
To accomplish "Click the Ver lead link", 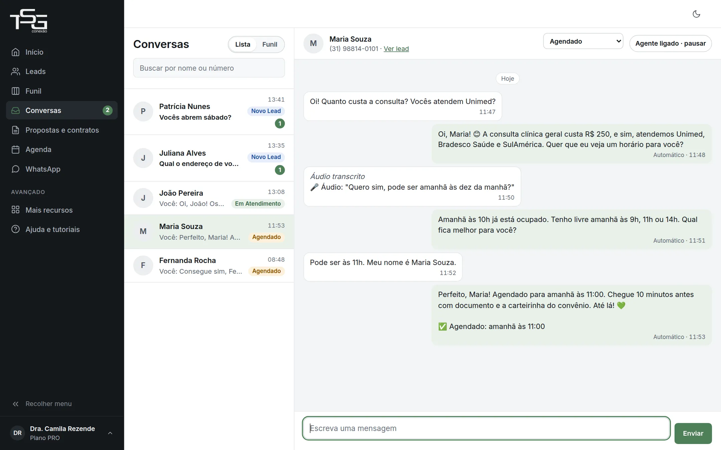I will pos(396,49).
